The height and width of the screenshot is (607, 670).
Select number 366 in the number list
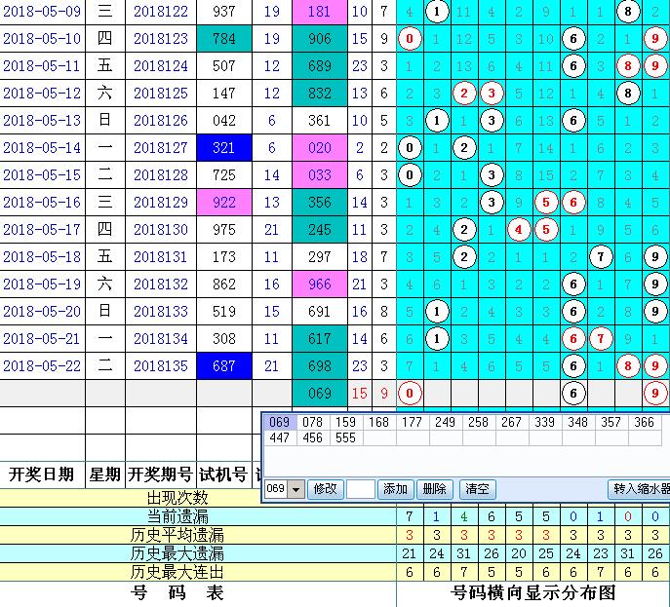point(644,422)
